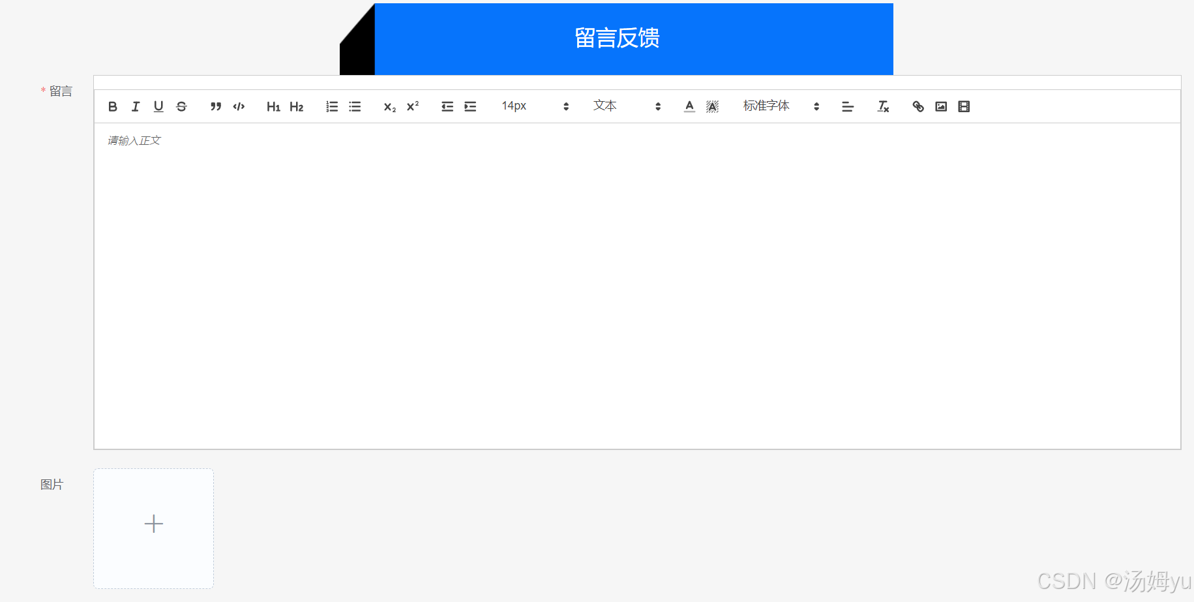
Task: Toggle underline formatting
Action: [x=158, y=106]
